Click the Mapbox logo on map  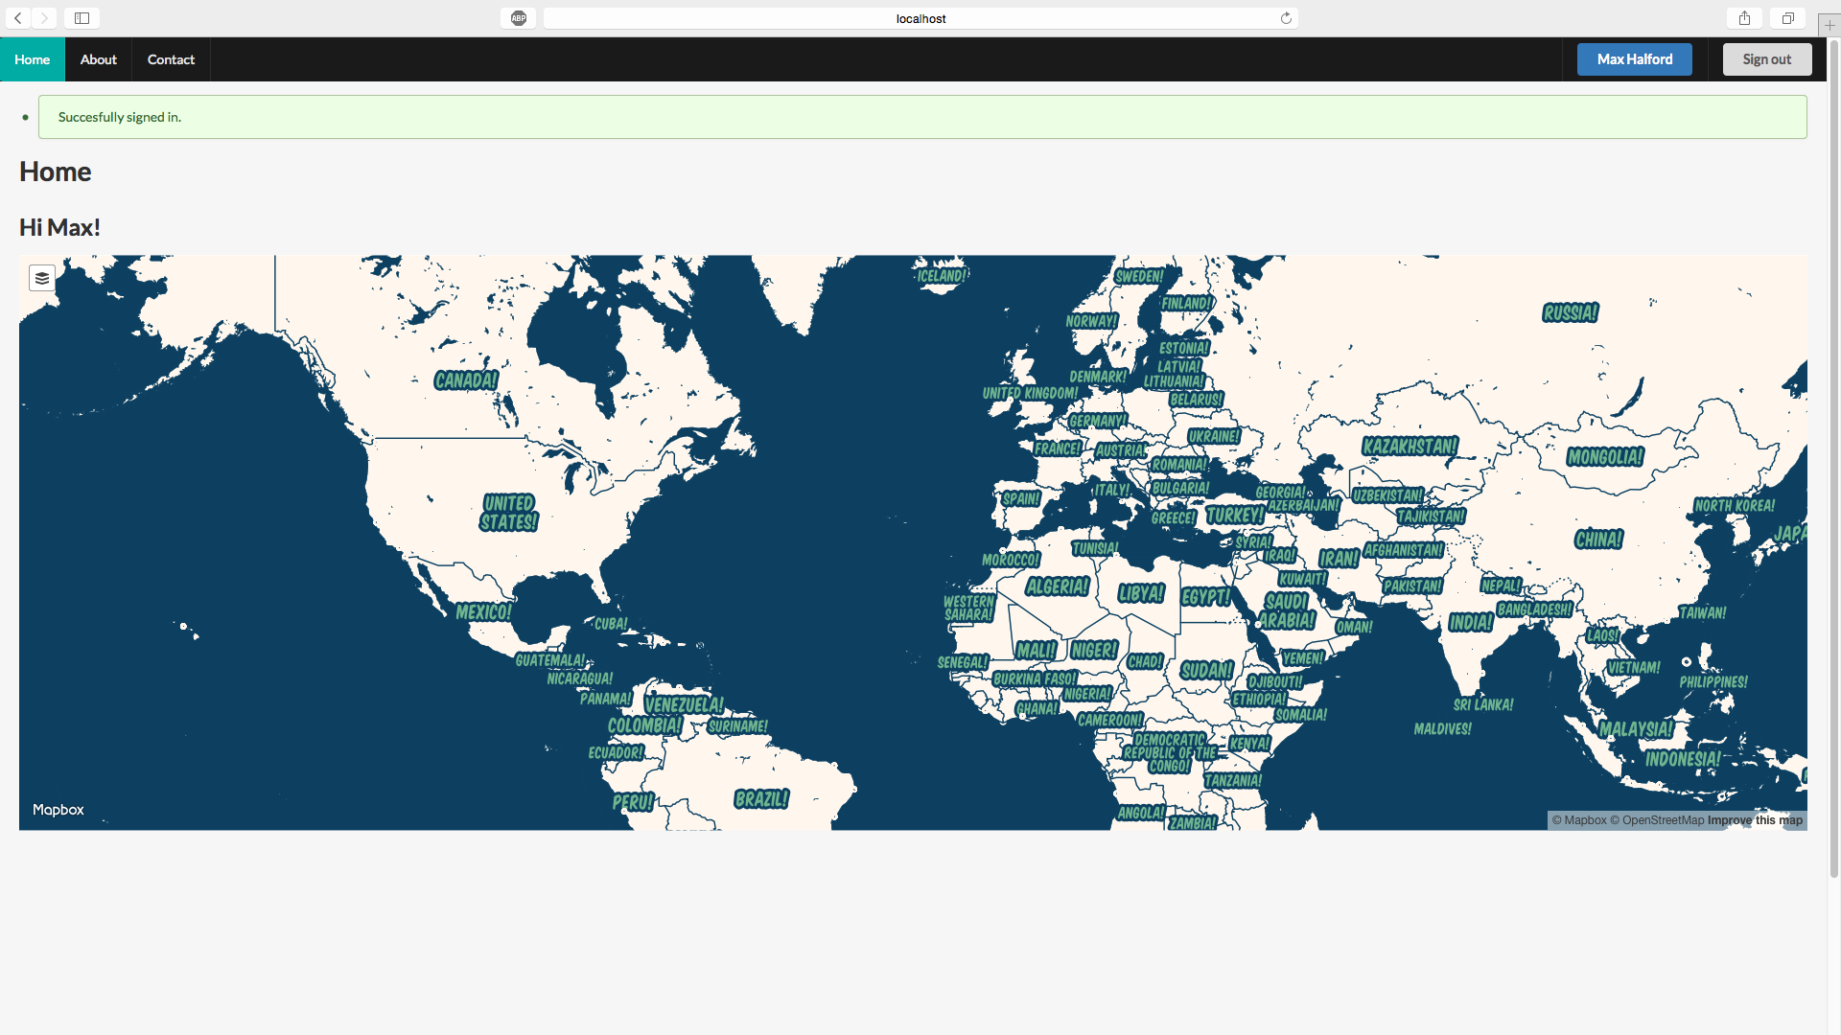(58, 810)
